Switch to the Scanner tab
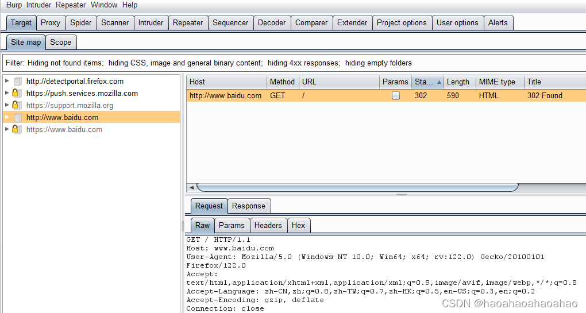This screenshot has width=586, height=313. [115, 23]
